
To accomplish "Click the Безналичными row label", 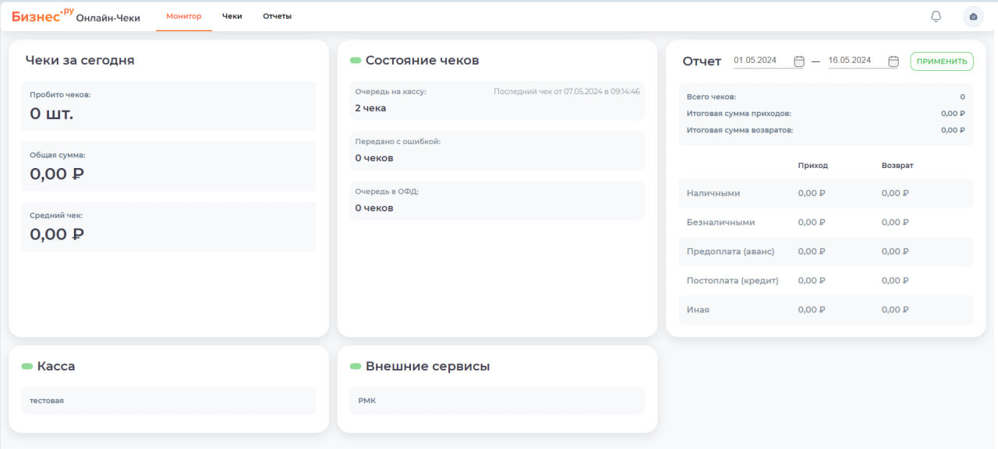I will click(x=721, y=223).
